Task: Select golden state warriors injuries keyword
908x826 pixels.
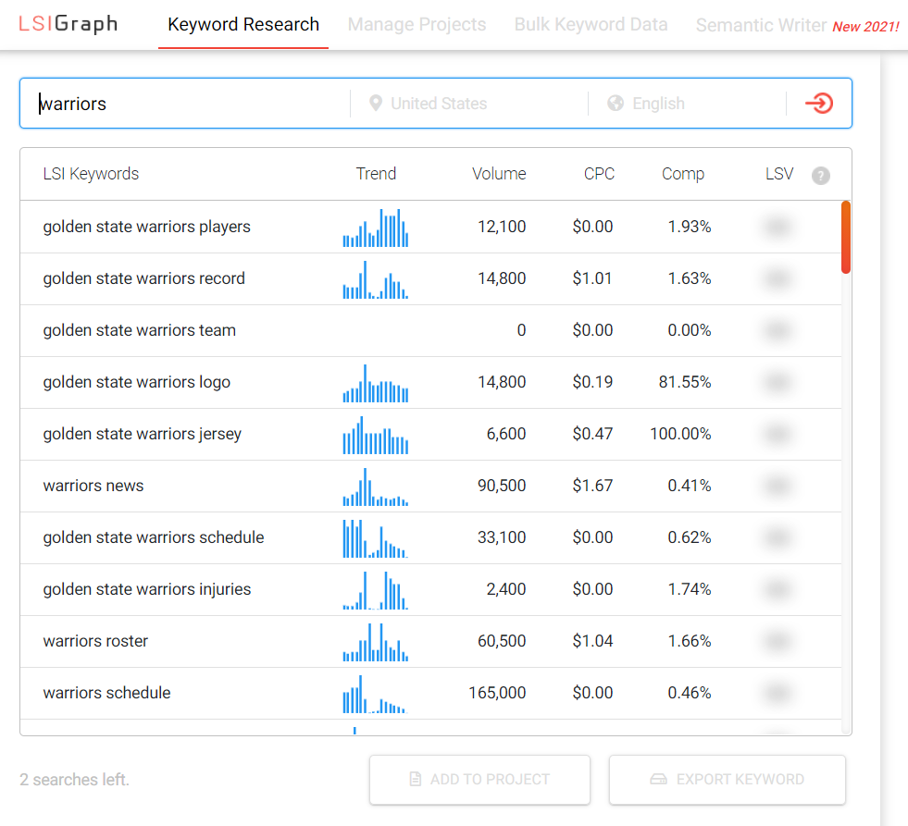Action: pyautogui.click(x=146, y=589)
